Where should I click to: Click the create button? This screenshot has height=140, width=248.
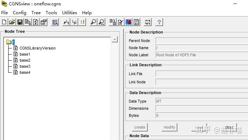140,127
